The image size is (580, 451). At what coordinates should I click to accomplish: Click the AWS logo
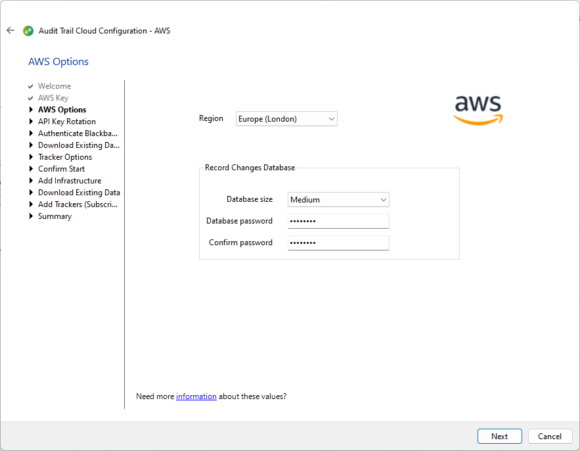click(478, 110)
